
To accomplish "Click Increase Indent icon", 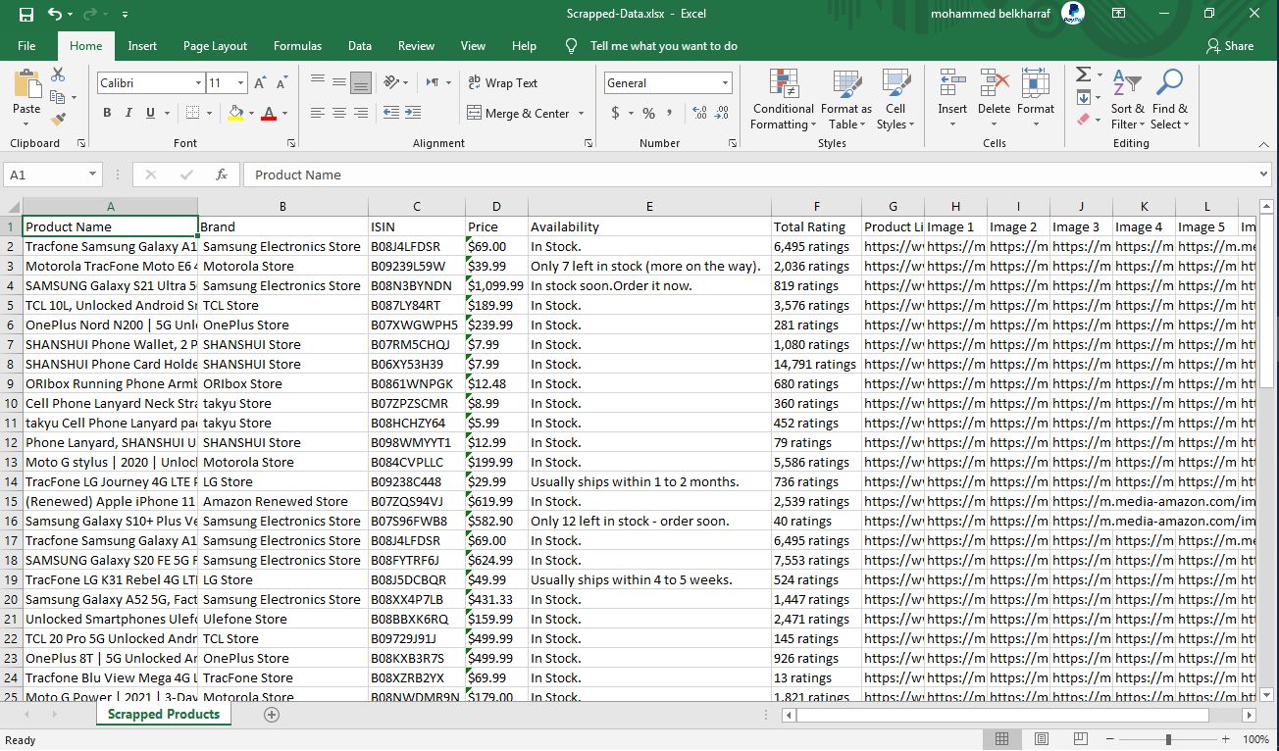I will [414, 114].
